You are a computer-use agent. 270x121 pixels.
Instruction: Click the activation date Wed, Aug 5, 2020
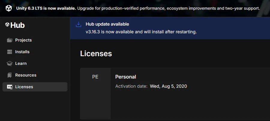(x=168, y=86)
